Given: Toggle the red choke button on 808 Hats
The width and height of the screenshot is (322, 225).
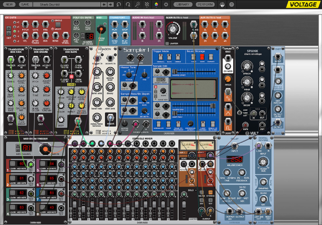Looking at the screenshot, I should coord(71,77).
